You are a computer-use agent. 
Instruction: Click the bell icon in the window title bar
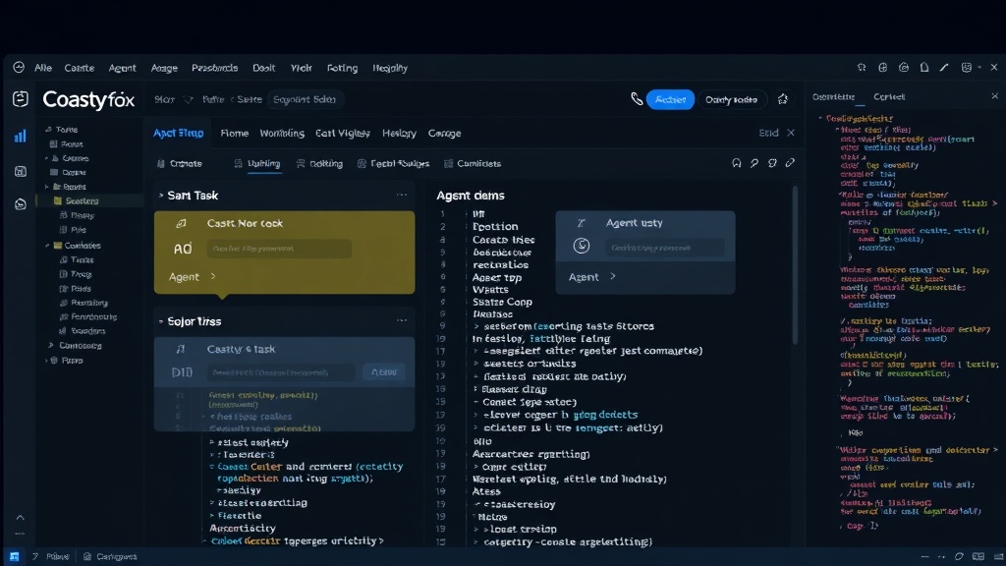coord(923,68)
